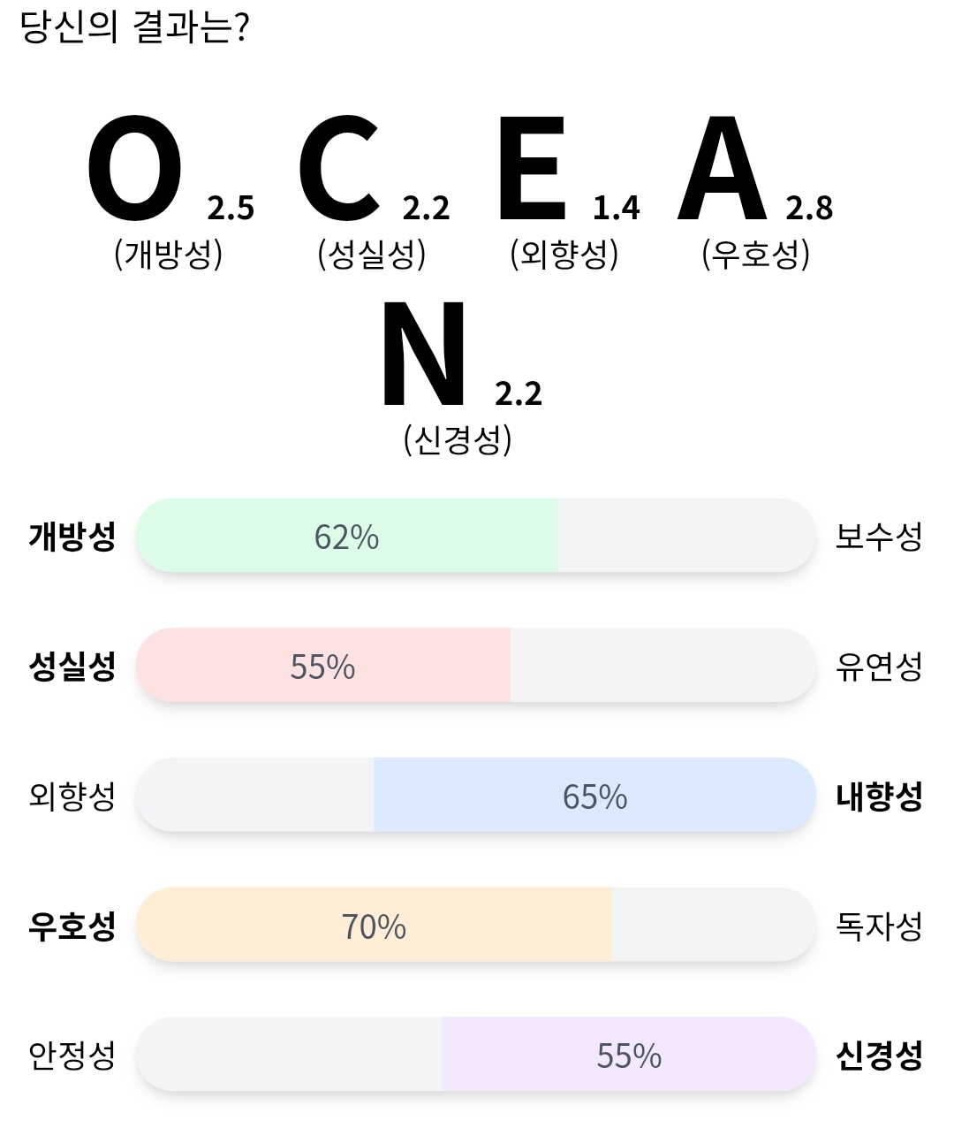Click the big letter A for 우호성

[722, 168]
